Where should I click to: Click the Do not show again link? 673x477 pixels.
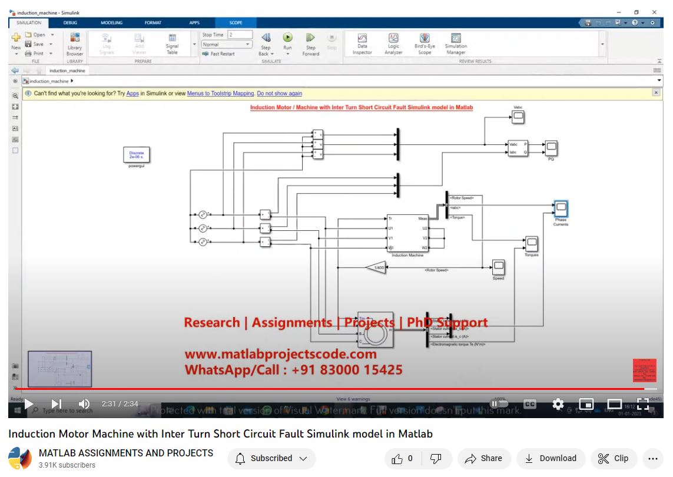279,94
